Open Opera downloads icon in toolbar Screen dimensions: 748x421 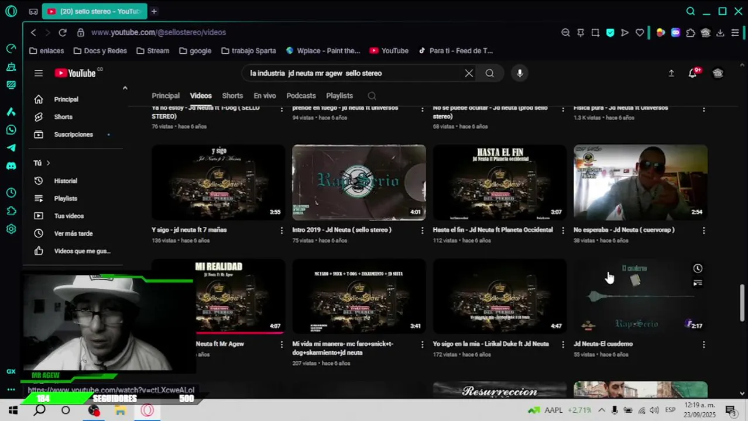pyautogui.click(x=720, y=33)
